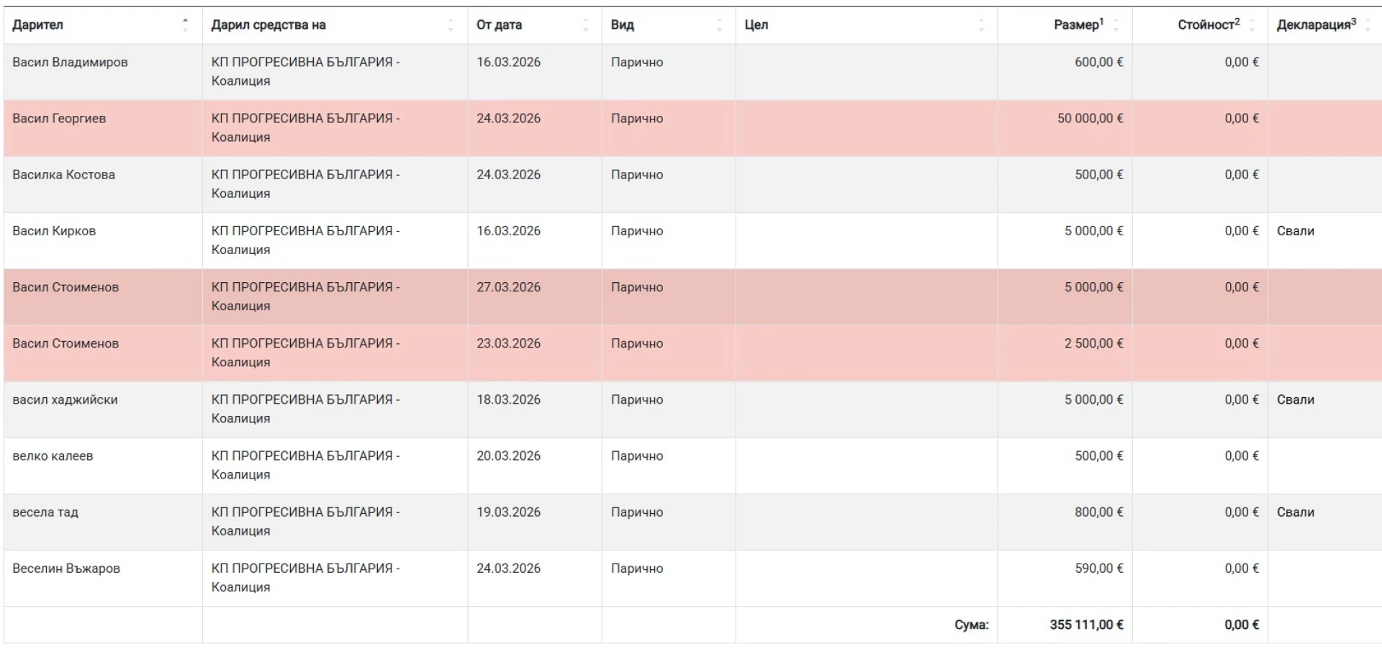
Task: Click the От дата column header label
Action: pos(499,25)
